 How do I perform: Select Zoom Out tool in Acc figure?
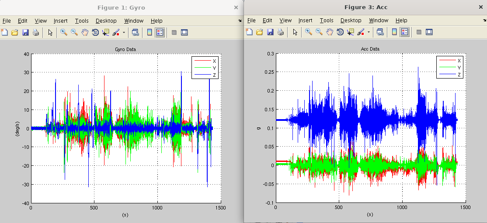tap(319, 32)
